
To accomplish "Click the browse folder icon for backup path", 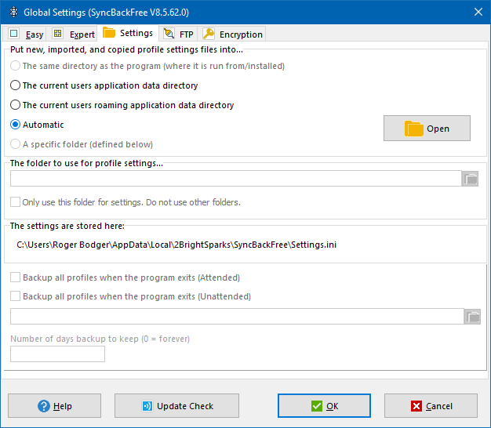I will click(x=472, y=317).
